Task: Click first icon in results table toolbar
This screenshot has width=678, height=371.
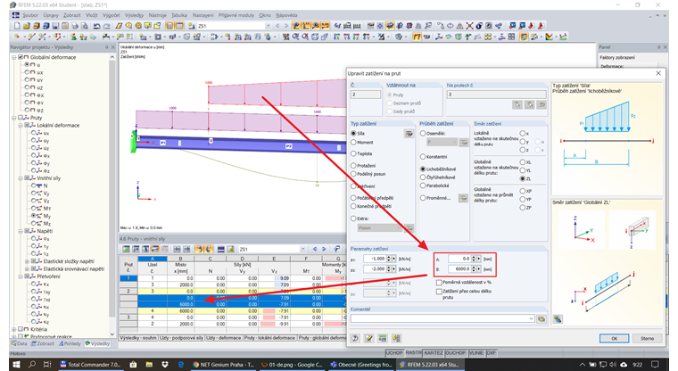Action: tap(126, 249)
